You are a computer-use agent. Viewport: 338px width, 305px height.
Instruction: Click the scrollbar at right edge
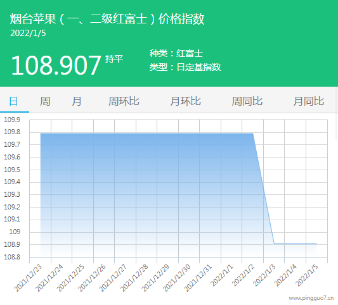pyautogui.click(x=337, y=114)
